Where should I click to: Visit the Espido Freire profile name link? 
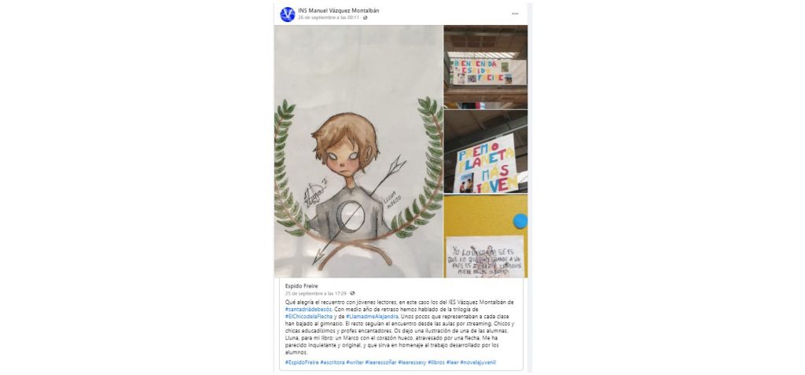(302, 285)
